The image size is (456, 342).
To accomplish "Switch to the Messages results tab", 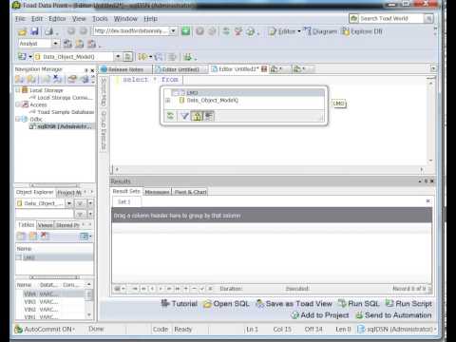I will click(x=157, y=192).
